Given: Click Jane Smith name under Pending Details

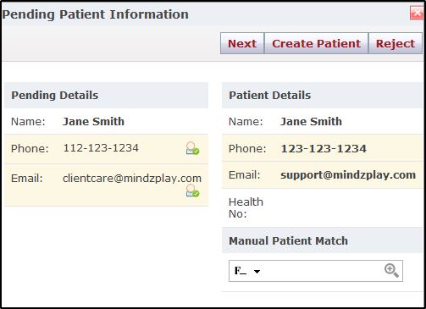Looking at the screenshot, I should pos(93,122).
